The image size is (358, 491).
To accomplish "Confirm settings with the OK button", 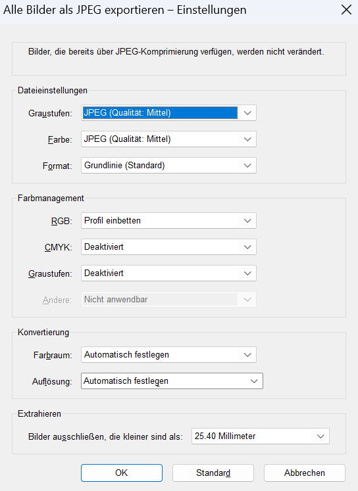I will coord(122,473).
